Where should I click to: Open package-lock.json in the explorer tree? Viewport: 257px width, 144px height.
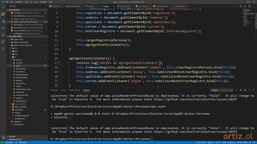coord(21,116)
